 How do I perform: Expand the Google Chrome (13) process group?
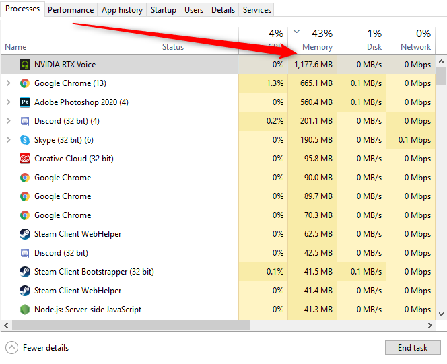click(x=8, y=83)
